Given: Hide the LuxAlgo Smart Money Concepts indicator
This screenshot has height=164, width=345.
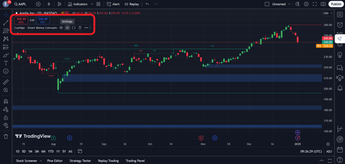Looking at the screenshot, I should tap(61, 28).
